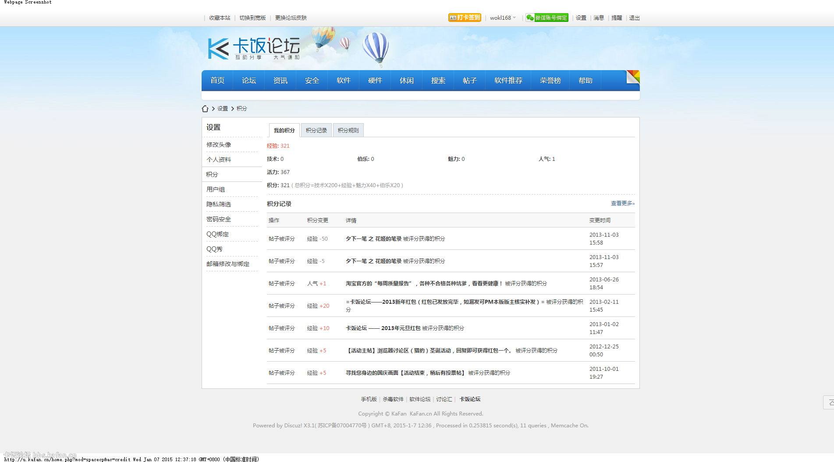834x462 pixels.
Task: Select 个人资料 in the settings sidebar
Action: (219, 160)
